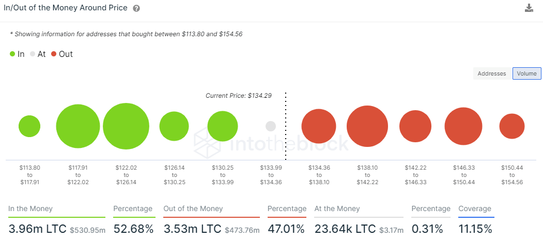Click green bubble for $117.91 to $122.02
The height and width of the screenshot is (239, 543).
(x=78, y=126)
